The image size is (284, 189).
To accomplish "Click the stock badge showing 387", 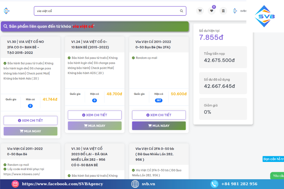I will click(x=159, y=100).
